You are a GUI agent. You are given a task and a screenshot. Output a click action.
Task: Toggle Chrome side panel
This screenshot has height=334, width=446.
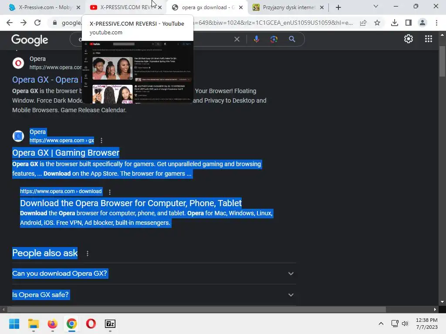click(409, 23)
